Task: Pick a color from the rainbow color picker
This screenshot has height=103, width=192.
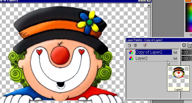Action: coord(188,17)
